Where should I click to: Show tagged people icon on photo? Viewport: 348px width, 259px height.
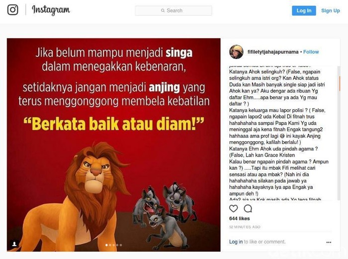pos(14,244)
